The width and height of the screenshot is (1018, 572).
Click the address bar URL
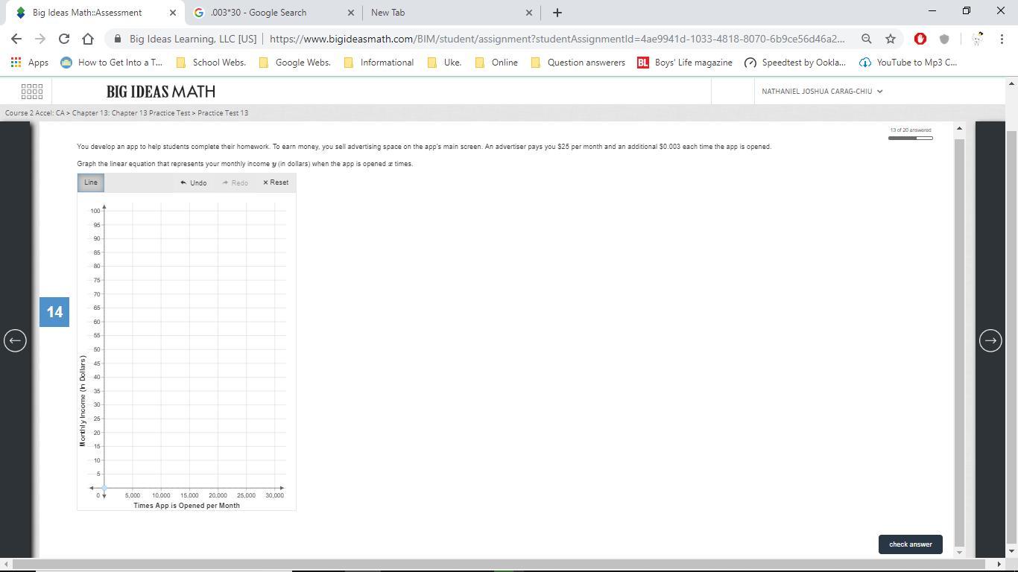pyautogui.click(x=557, y=39)
